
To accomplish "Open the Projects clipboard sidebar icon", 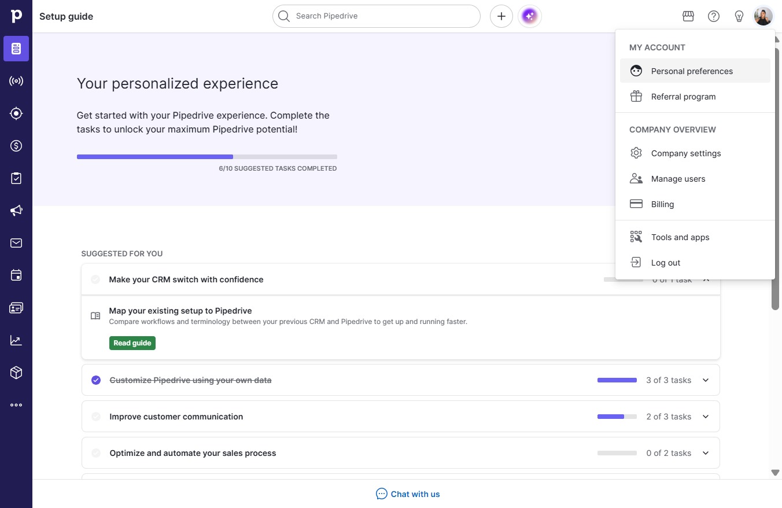I will [x=16, y=178].
